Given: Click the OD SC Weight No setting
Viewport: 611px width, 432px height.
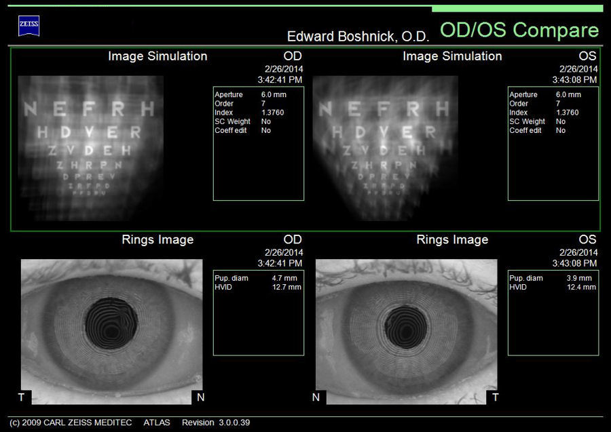Looking at the screenshot, I should (x=265, y=121).
